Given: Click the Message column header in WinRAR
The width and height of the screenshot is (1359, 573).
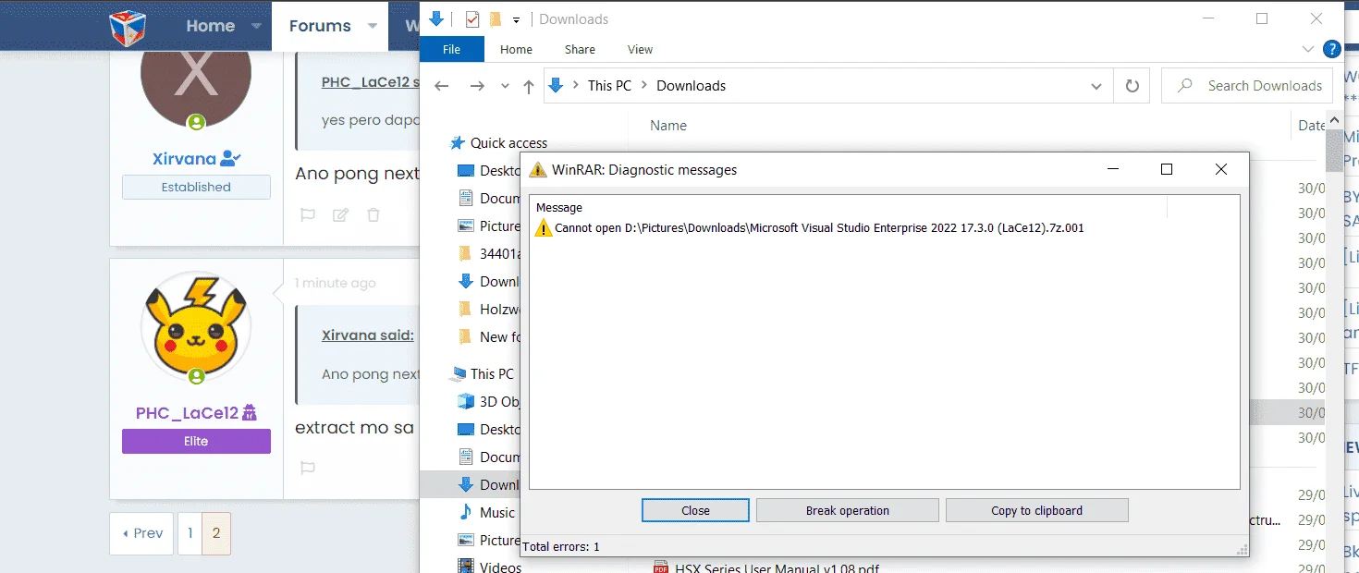Looking at the screenshot, I should click(559, 208).
